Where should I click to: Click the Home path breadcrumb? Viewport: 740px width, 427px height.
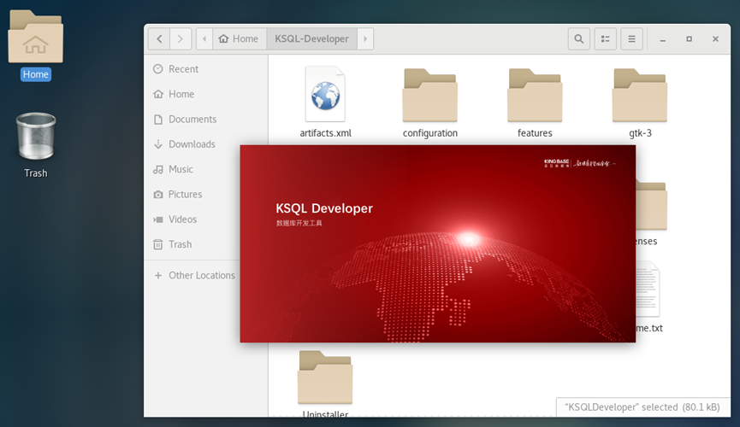tap(239, 38)
